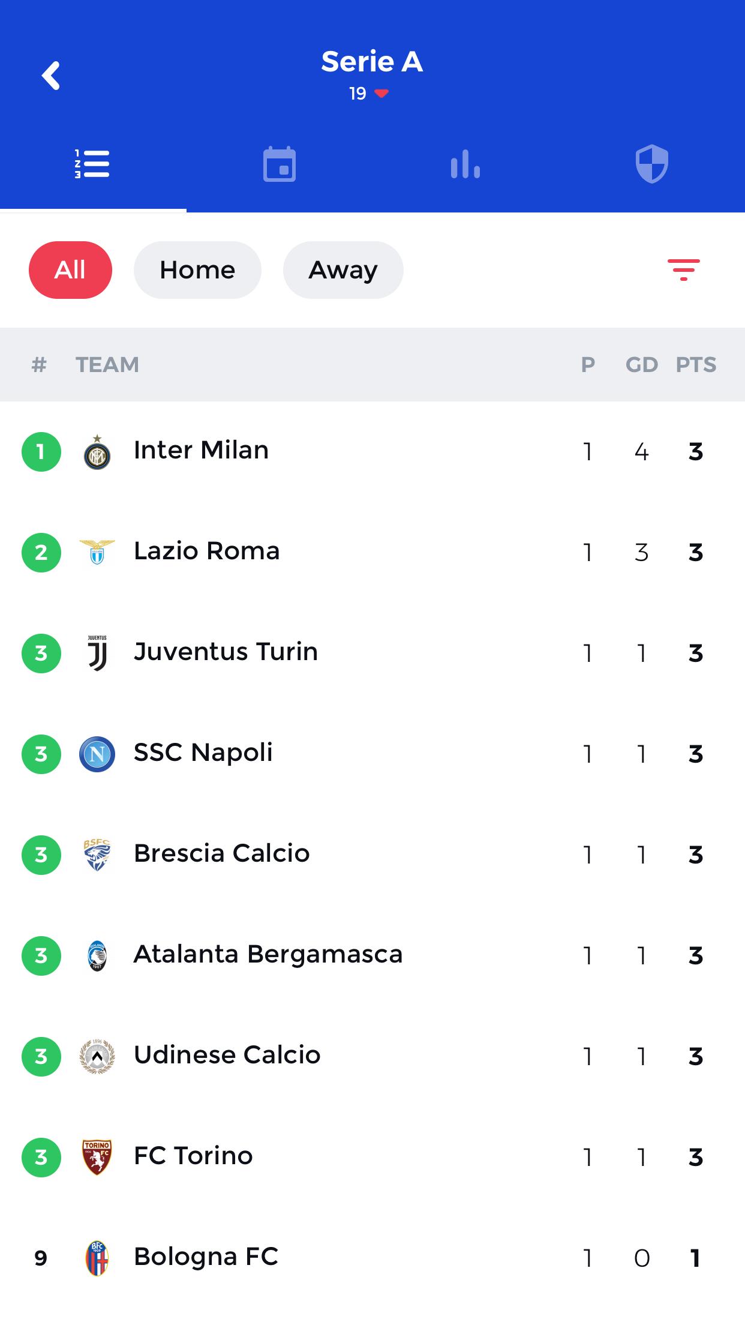The image size is (745, 1325).
Task: Open the shield teams tab
Action: (652, 164)
